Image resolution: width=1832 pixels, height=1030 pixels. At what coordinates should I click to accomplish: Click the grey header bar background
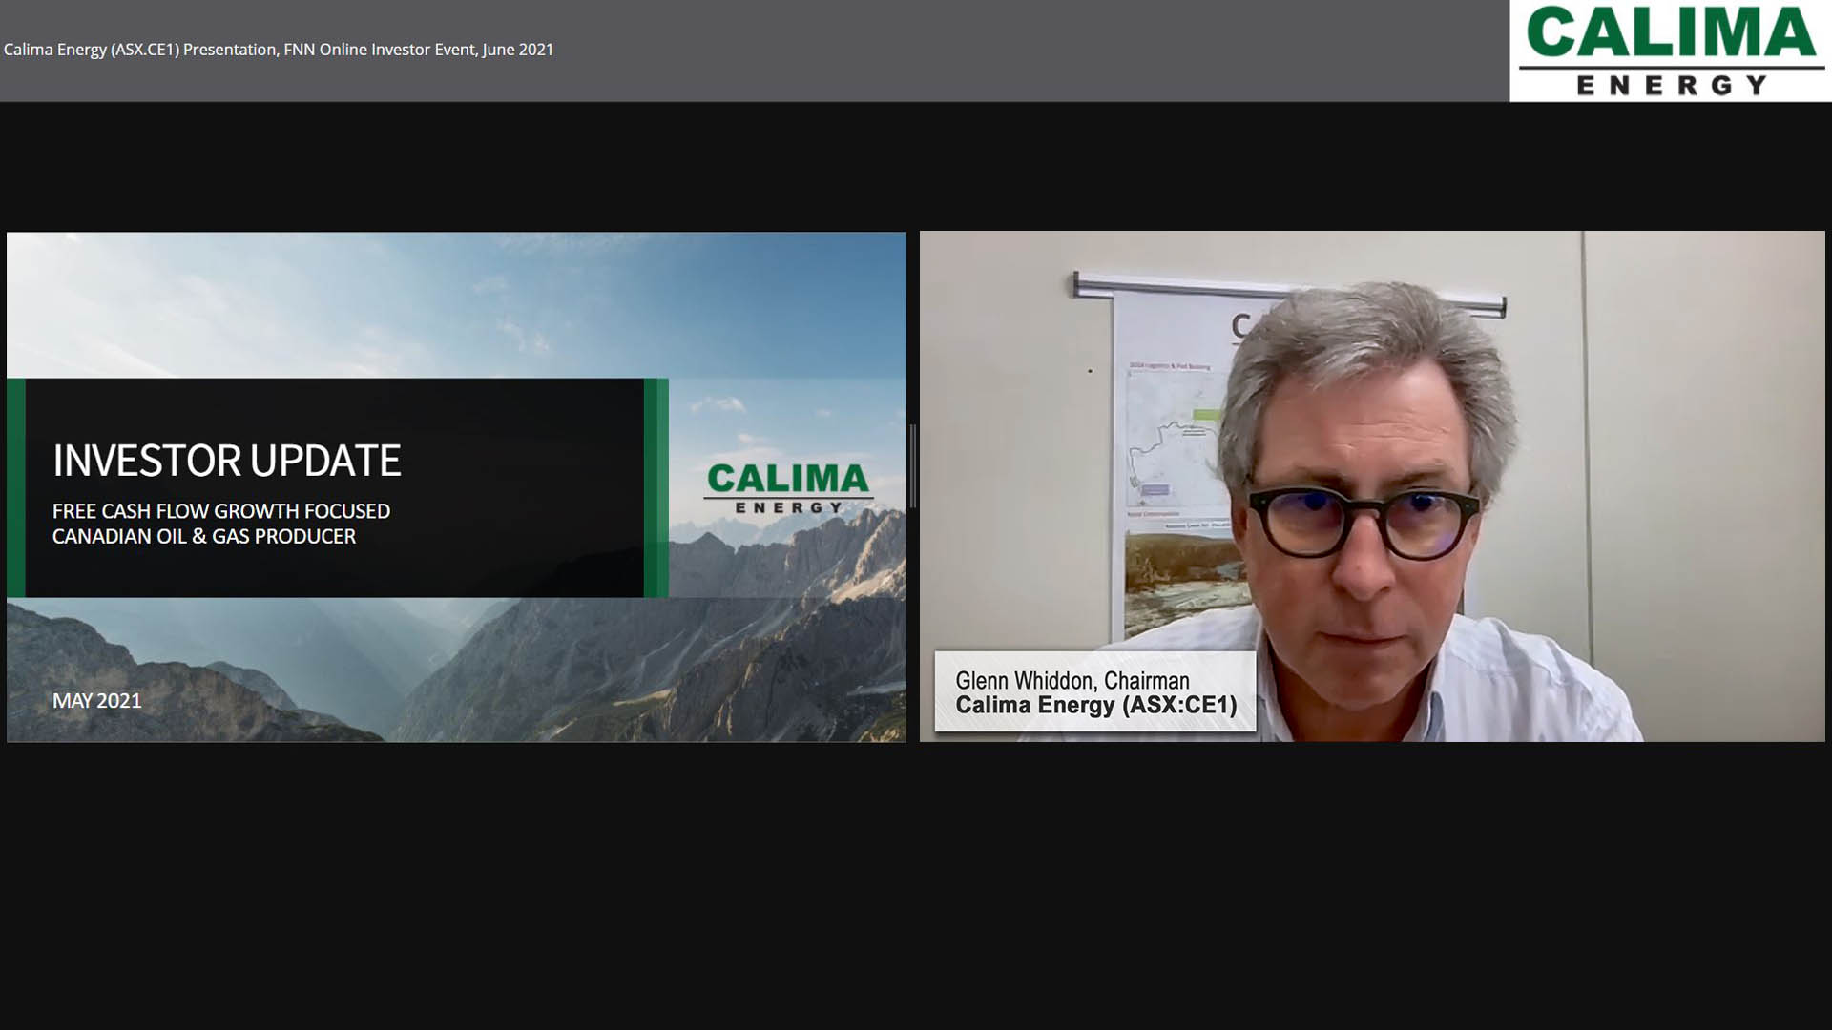[1050, 50]
